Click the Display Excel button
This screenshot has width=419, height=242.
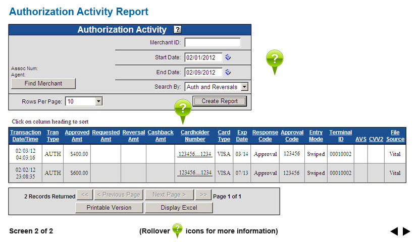pyautogui.click(x=179, y=208)
